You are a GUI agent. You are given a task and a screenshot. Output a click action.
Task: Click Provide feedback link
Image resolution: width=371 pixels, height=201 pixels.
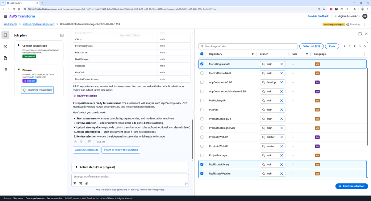[x=318, y=16]
